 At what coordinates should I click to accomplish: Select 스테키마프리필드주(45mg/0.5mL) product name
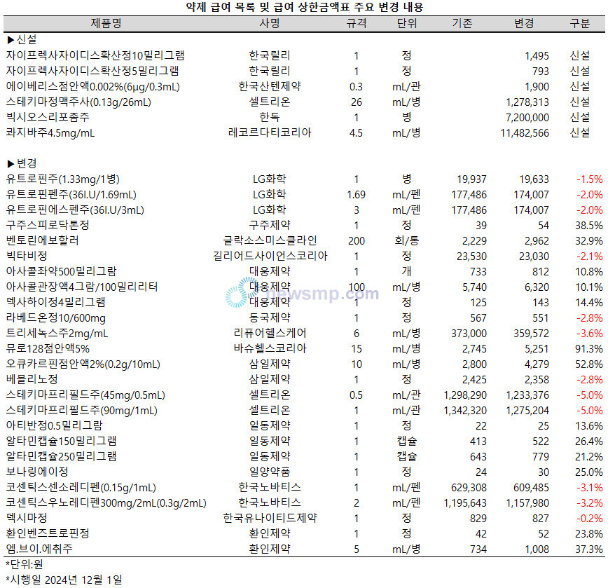pyautogui.click(x=85, y=395)
